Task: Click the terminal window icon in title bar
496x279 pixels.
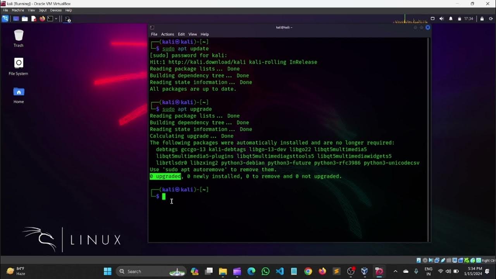Action: click(x=152, y=28)
